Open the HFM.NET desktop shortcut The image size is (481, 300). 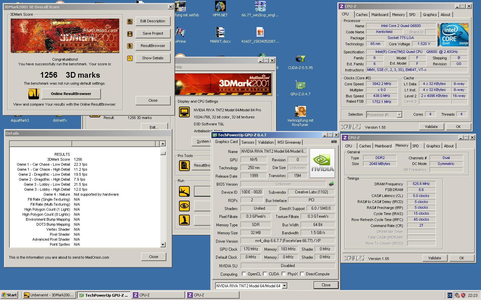pyautogui.click(x=220, y=9)
